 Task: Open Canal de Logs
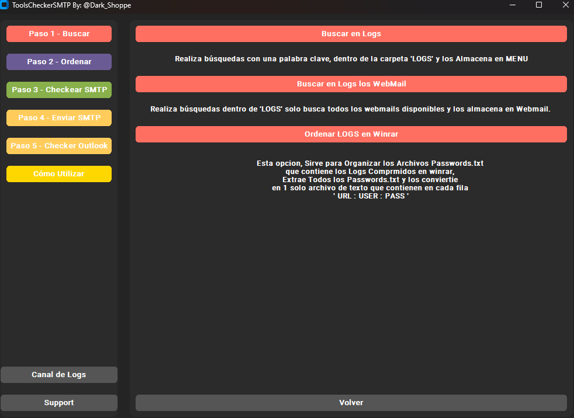pos(58,374)
